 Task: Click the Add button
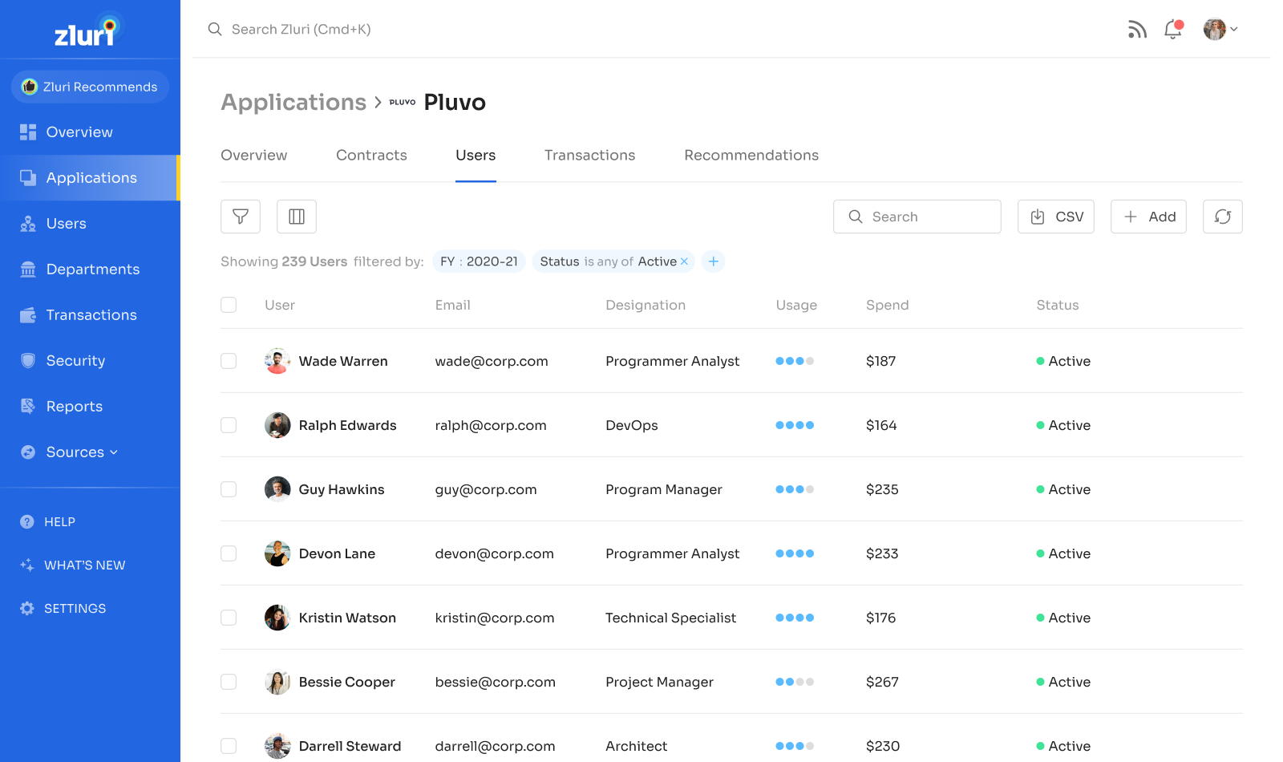(x=1148, y=217)
